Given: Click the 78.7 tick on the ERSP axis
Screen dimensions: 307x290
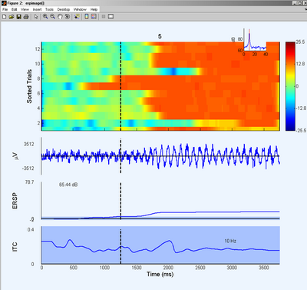Looking at the screenshot, I should coord(29,182).
